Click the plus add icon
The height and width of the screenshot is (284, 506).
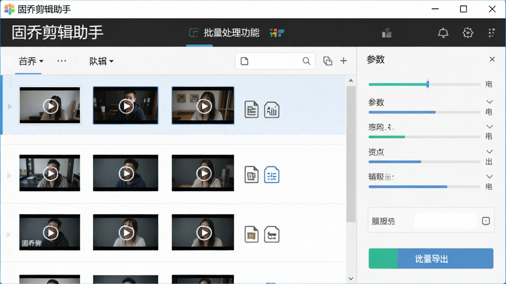[344, 61]
